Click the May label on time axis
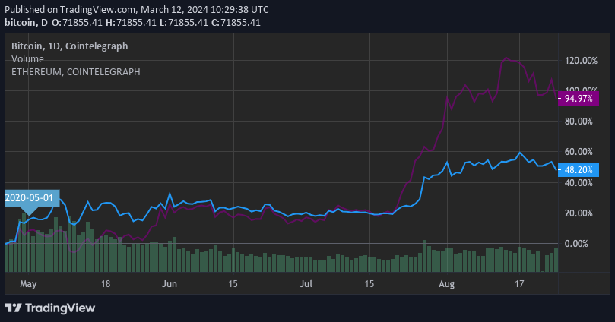 [28, 284]
